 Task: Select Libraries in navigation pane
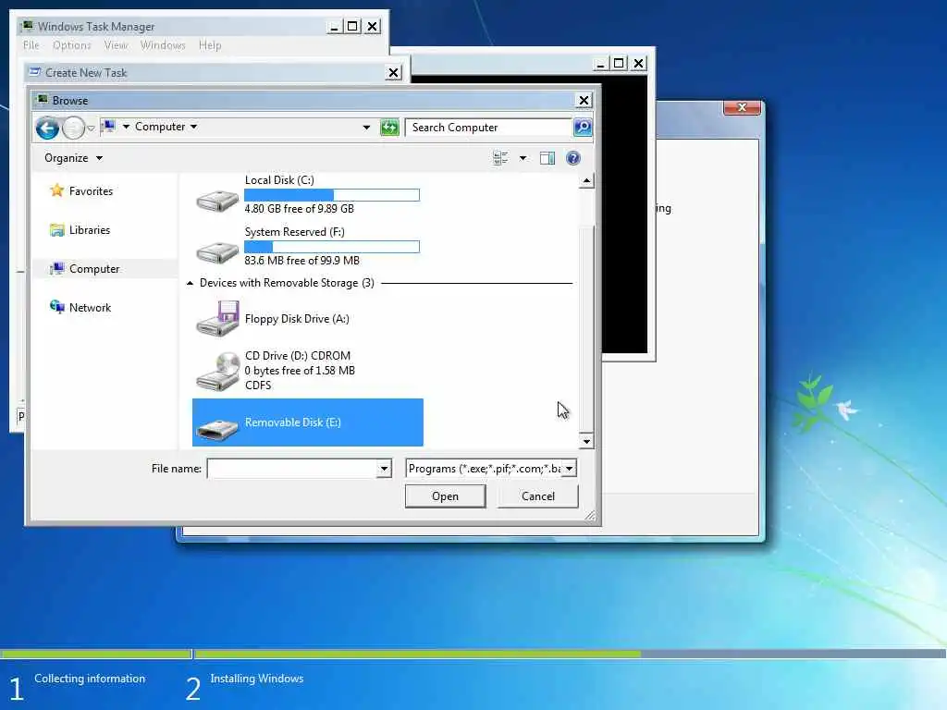(80, 230)
